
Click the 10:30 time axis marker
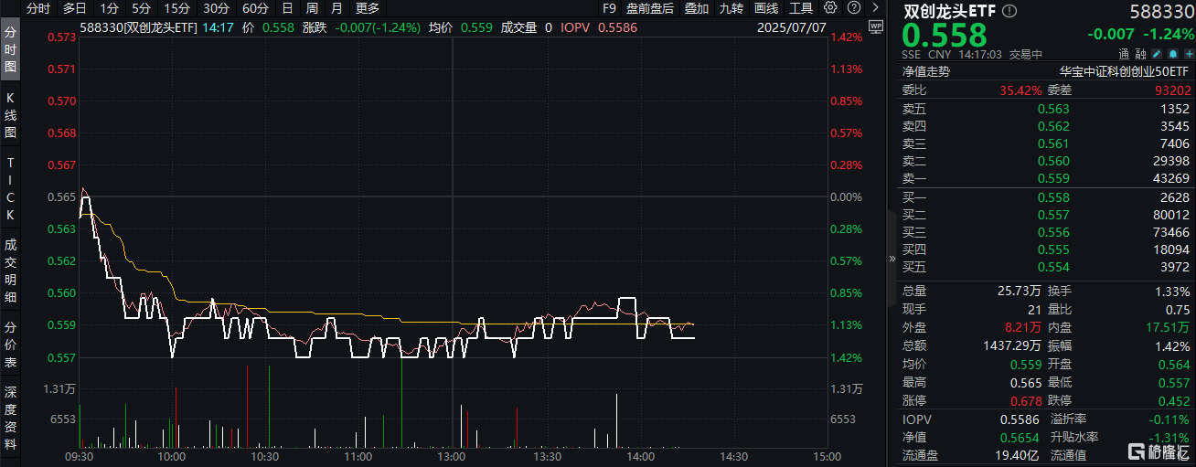(265, 455)
